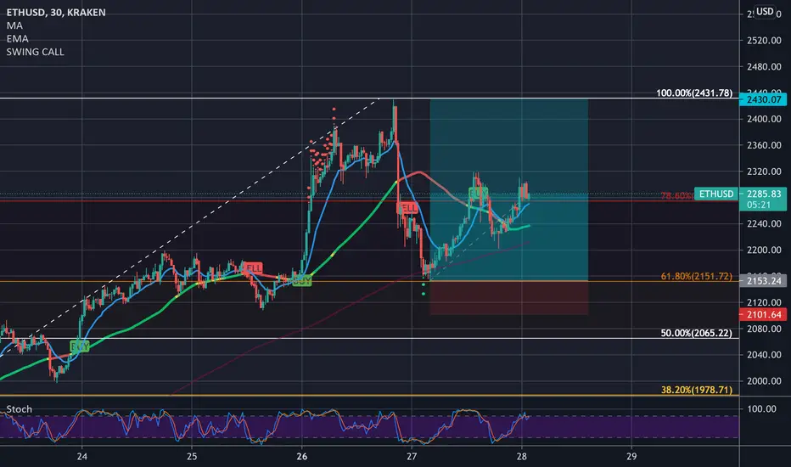Click the 2400.00 price scale value
The image size is (791, 467).
pos(764,119)
